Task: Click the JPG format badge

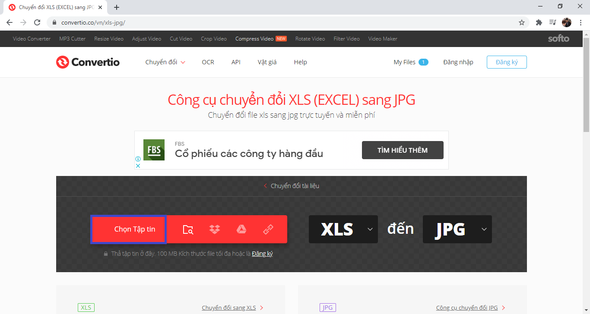Action: (x=328, y=308)
